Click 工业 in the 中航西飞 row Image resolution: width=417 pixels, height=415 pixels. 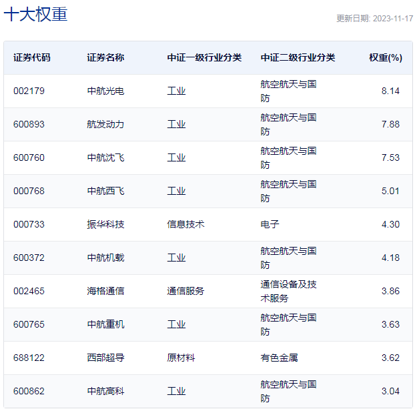tap(176, 191)
